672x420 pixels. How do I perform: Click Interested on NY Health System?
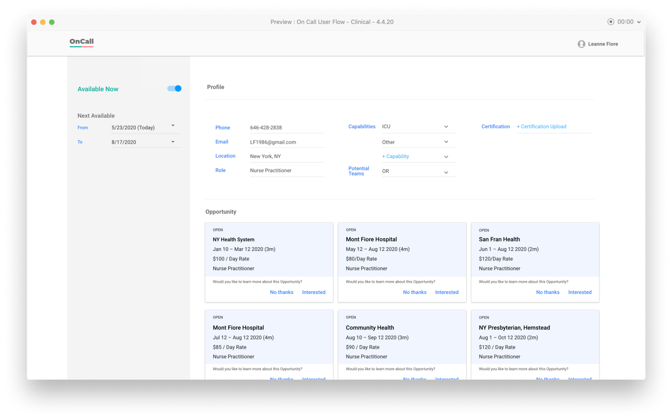(x=313, y=292)
